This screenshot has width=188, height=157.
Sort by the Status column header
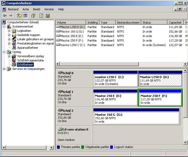pos(154,23)
